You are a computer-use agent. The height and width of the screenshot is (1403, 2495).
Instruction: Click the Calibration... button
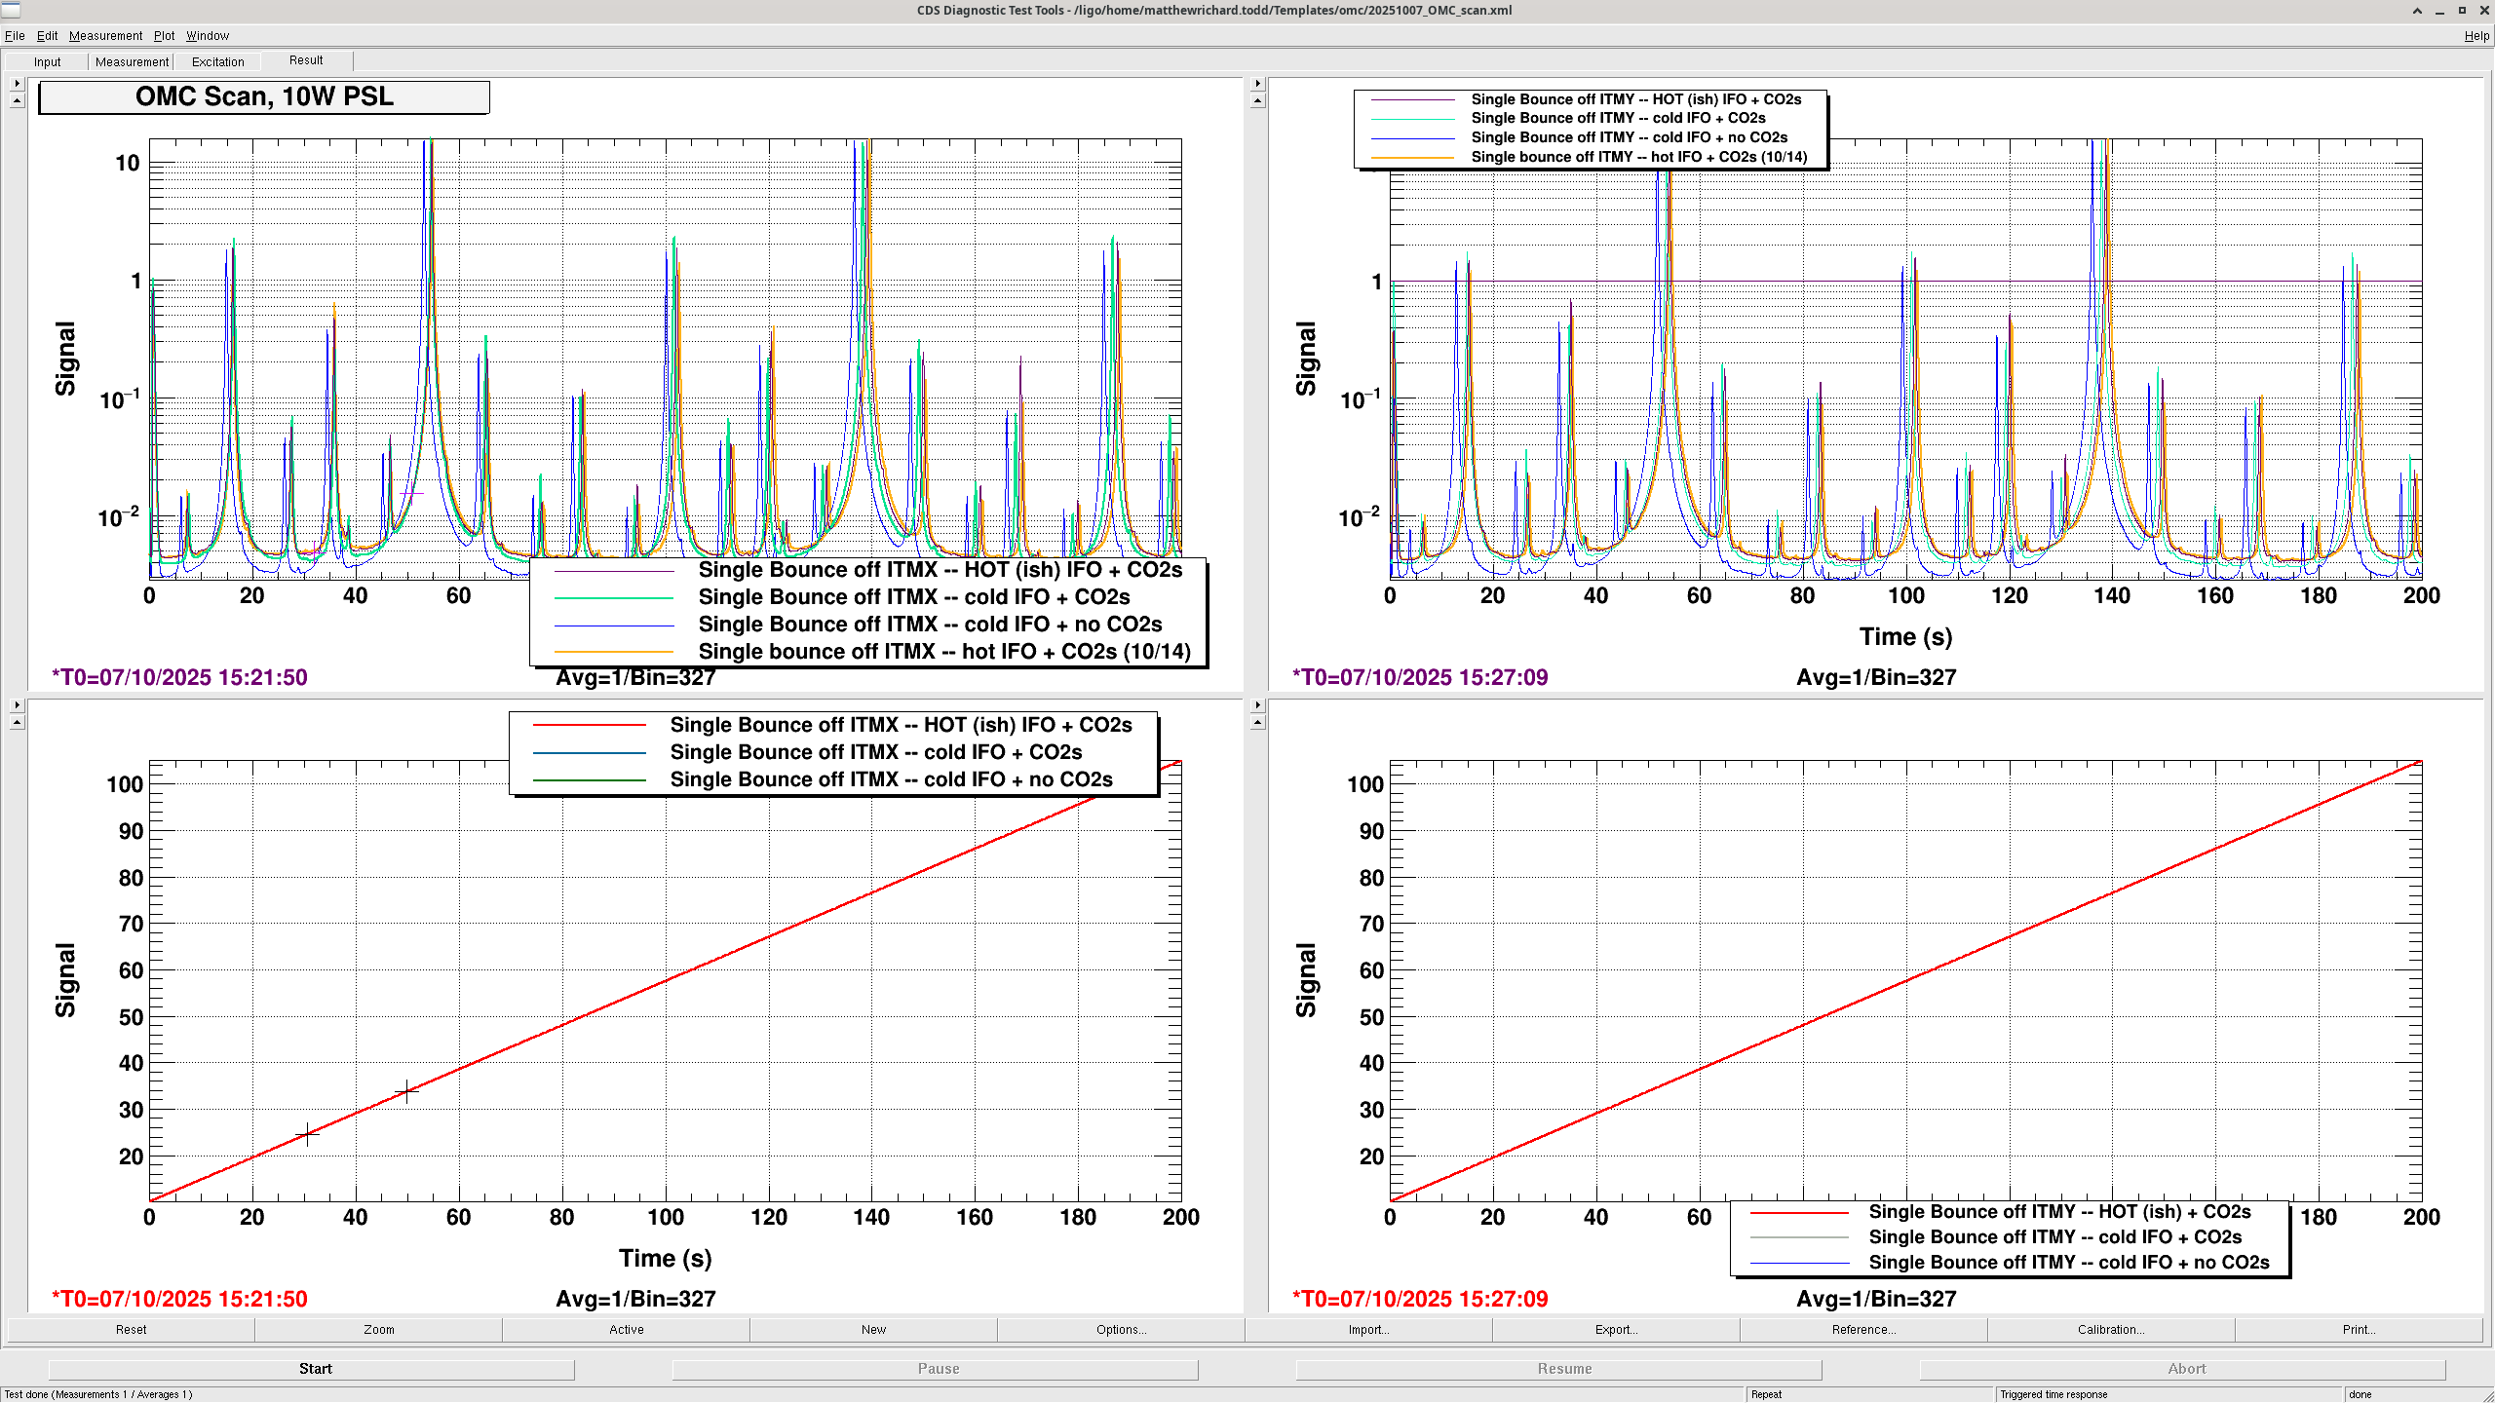pyautogui.click(x=2111, y=1330)
